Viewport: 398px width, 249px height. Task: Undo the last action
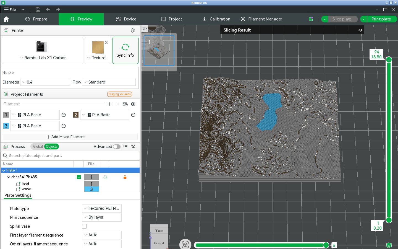click(48, 9)
